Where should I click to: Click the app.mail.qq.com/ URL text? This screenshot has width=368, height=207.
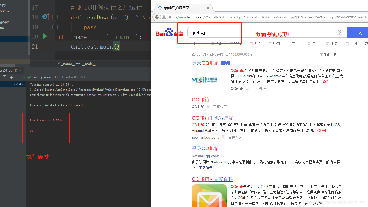point(206,137)
